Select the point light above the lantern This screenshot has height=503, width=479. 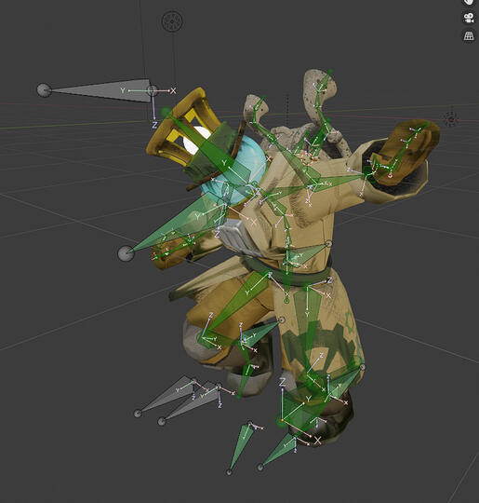coord(172,21)
